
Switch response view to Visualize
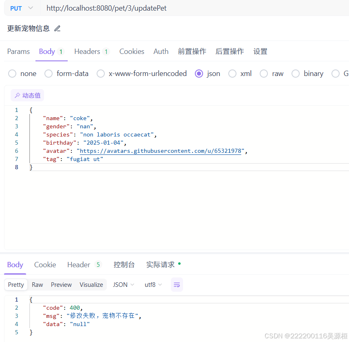coord(91,285)
